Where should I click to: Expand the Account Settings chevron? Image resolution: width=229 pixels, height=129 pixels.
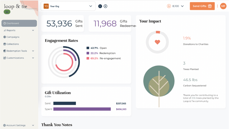[33, 125]
